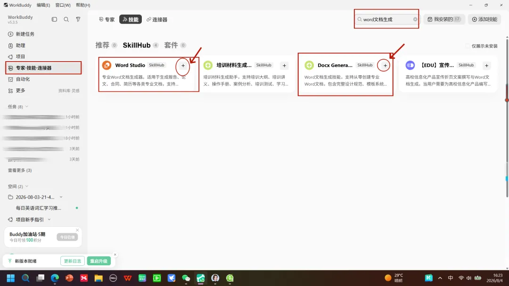The image size is (509, 286).
Task: Open sidebar search magnifier icon
Action: click(66, 19)
